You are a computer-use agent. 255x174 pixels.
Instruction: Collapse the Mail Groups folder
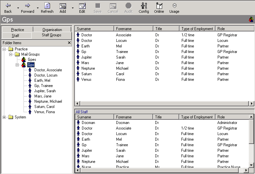[x=11, y=54]
